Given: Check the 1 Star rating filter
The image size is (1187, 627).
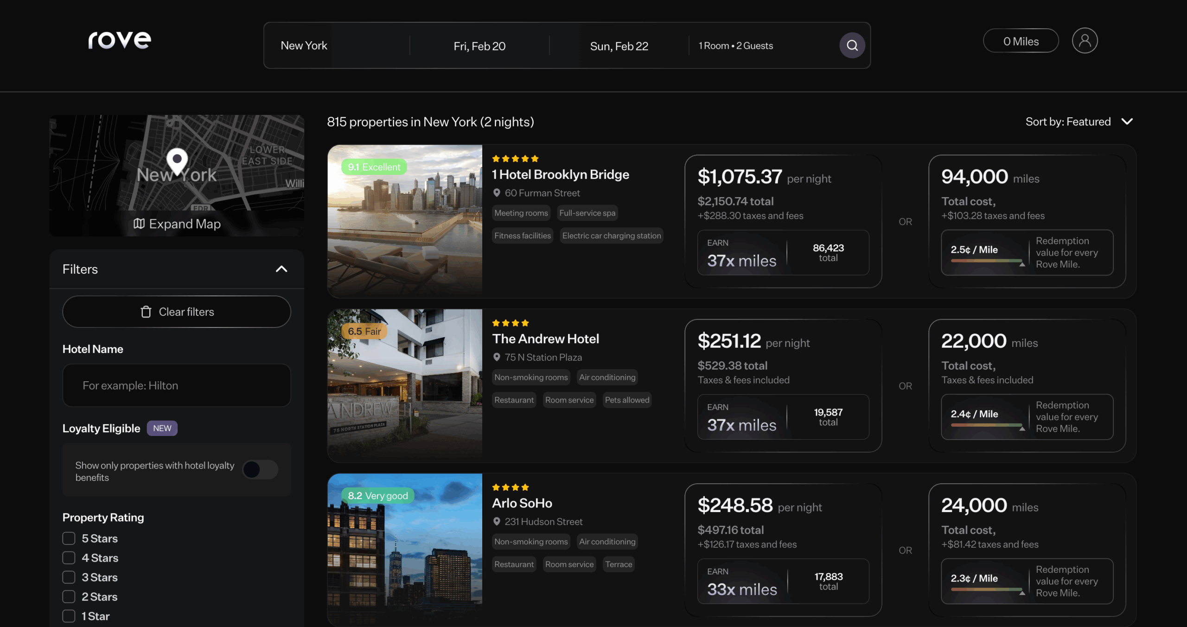Looking at the screenshot, I should coord(69,616).
